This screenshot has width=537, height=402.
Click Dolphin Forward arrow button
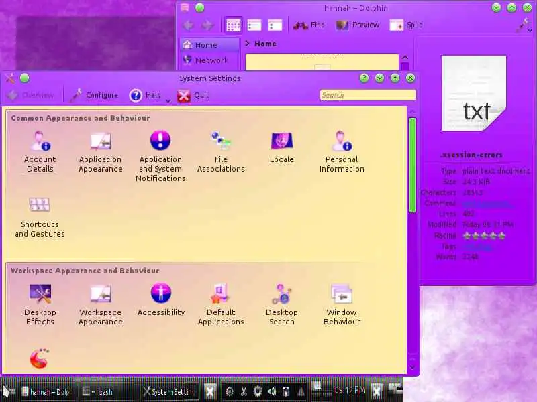(207, 25)
